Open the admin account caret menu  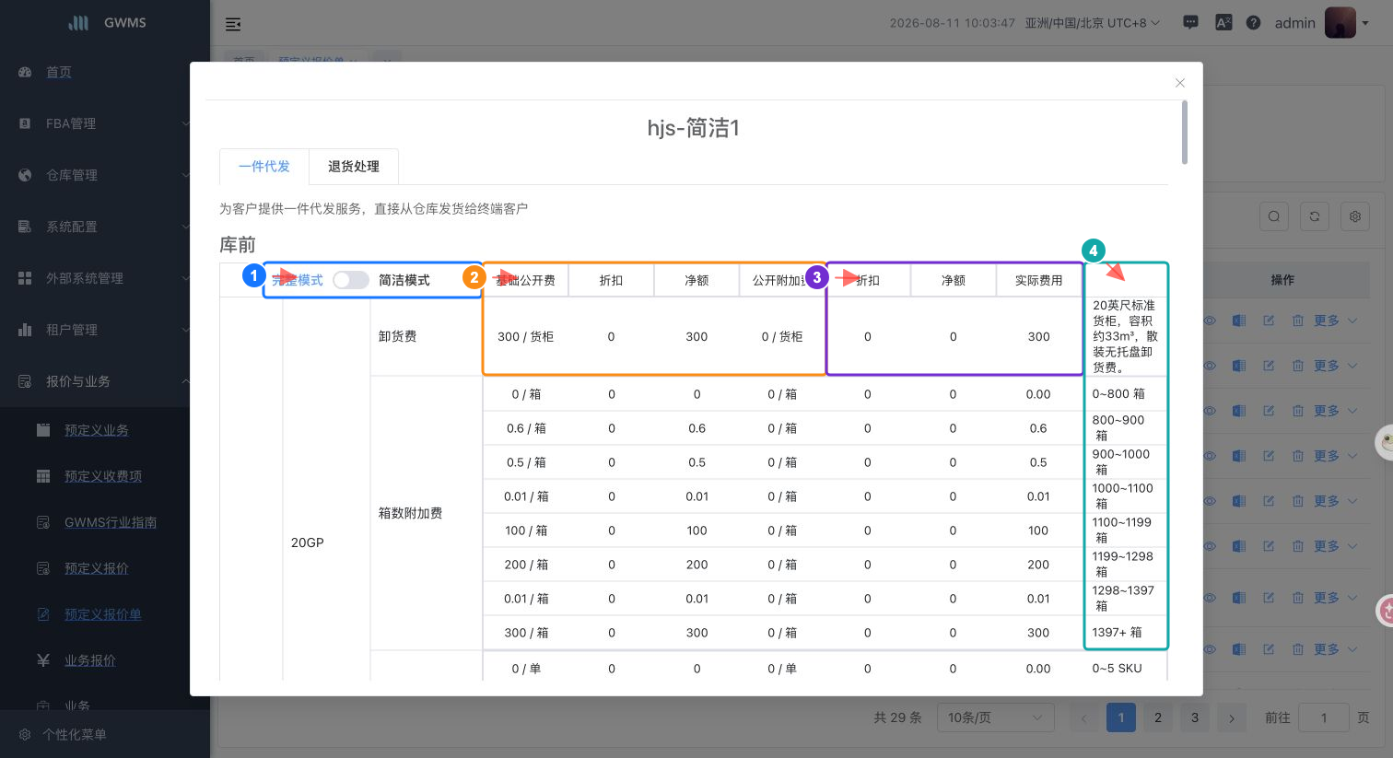click(x=1366, y=24)
